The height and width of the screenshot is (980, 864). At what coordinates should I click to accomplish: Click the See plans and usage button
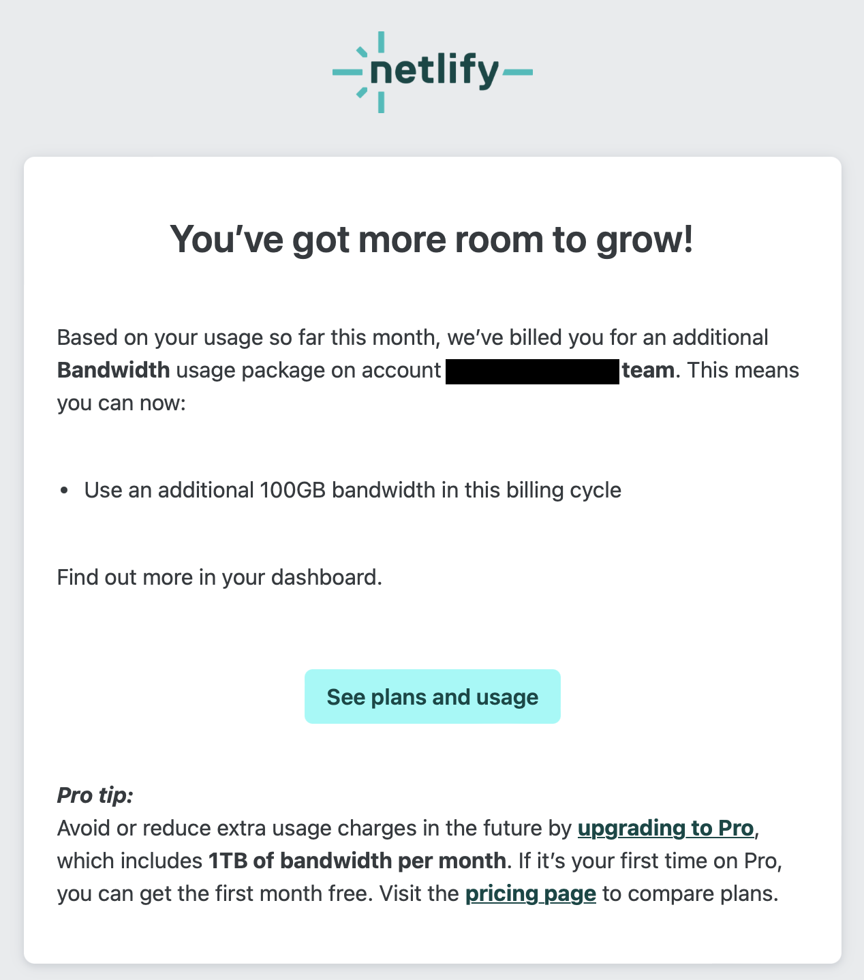(432, 696)
